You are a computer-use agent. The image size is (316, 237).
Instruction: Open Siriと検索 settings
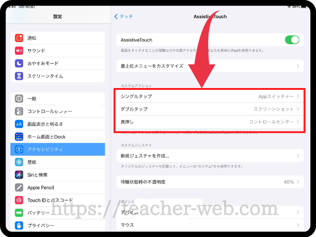point(58,175)
